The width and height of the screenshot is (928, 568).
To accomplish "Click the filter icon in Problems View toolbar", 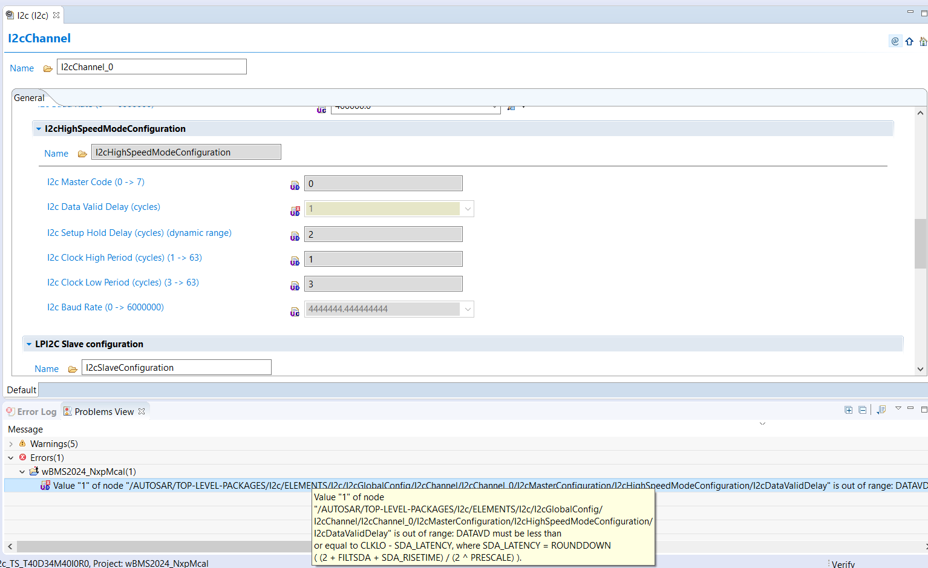I will [881, 410].
